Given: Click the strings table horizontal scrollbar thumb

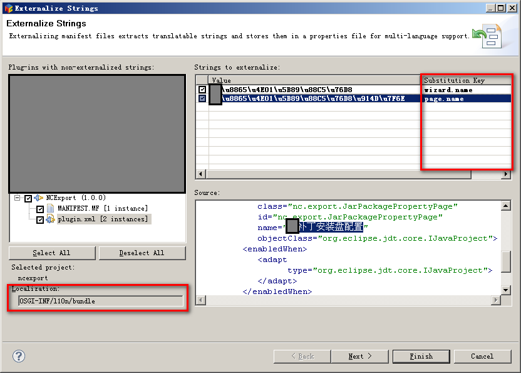Looking at the screenshot, I should point(338,174).
